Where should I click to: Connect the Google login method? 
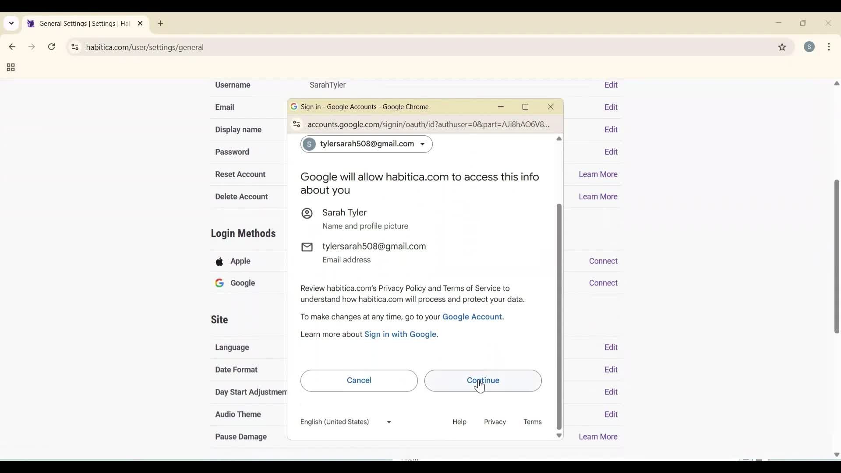click(603, 283)
